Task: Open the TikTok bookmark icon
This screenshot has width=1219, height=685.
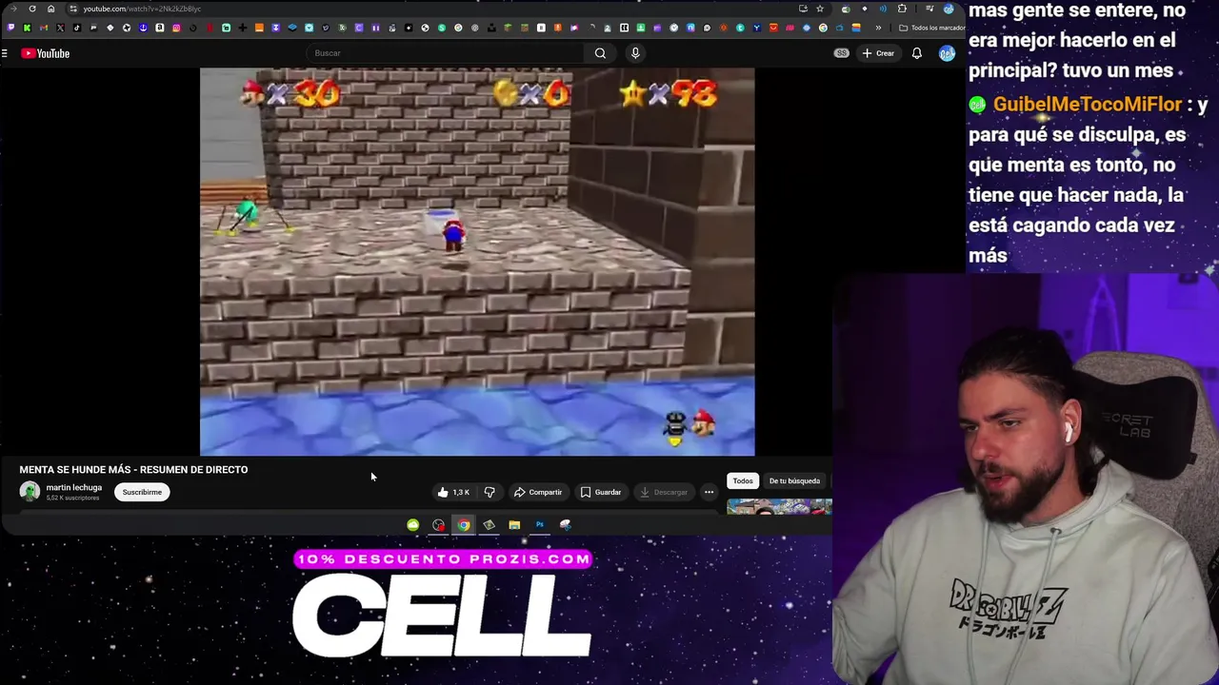Action: [x=77, y=28]
